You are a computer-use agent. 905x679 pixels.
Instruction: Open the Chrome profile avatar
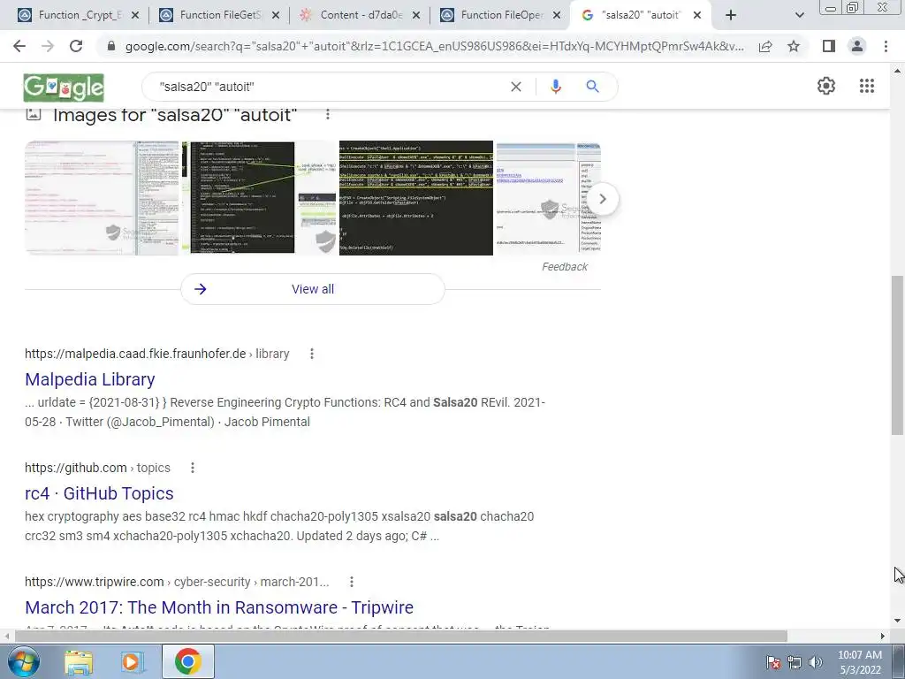point(857,46)
